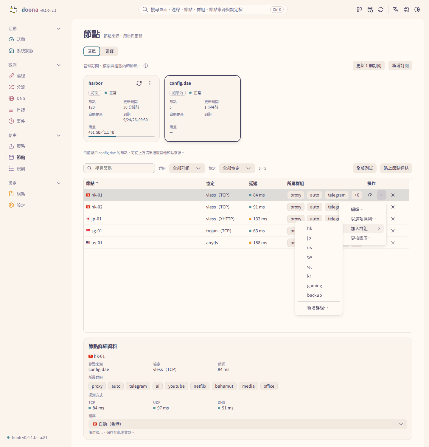Choose 編輯 from the context menu
Viewport: 429px width, 447px height.
pos(363,209)
